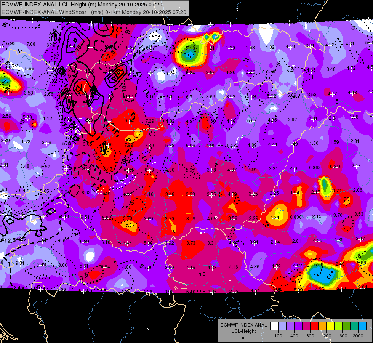Click the wind shear value '3.16'

(x=46, y=143)
